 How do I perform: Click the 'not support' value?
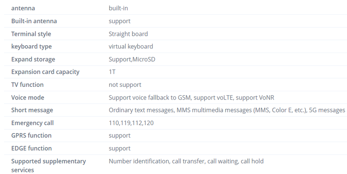(x=125, y=85)
